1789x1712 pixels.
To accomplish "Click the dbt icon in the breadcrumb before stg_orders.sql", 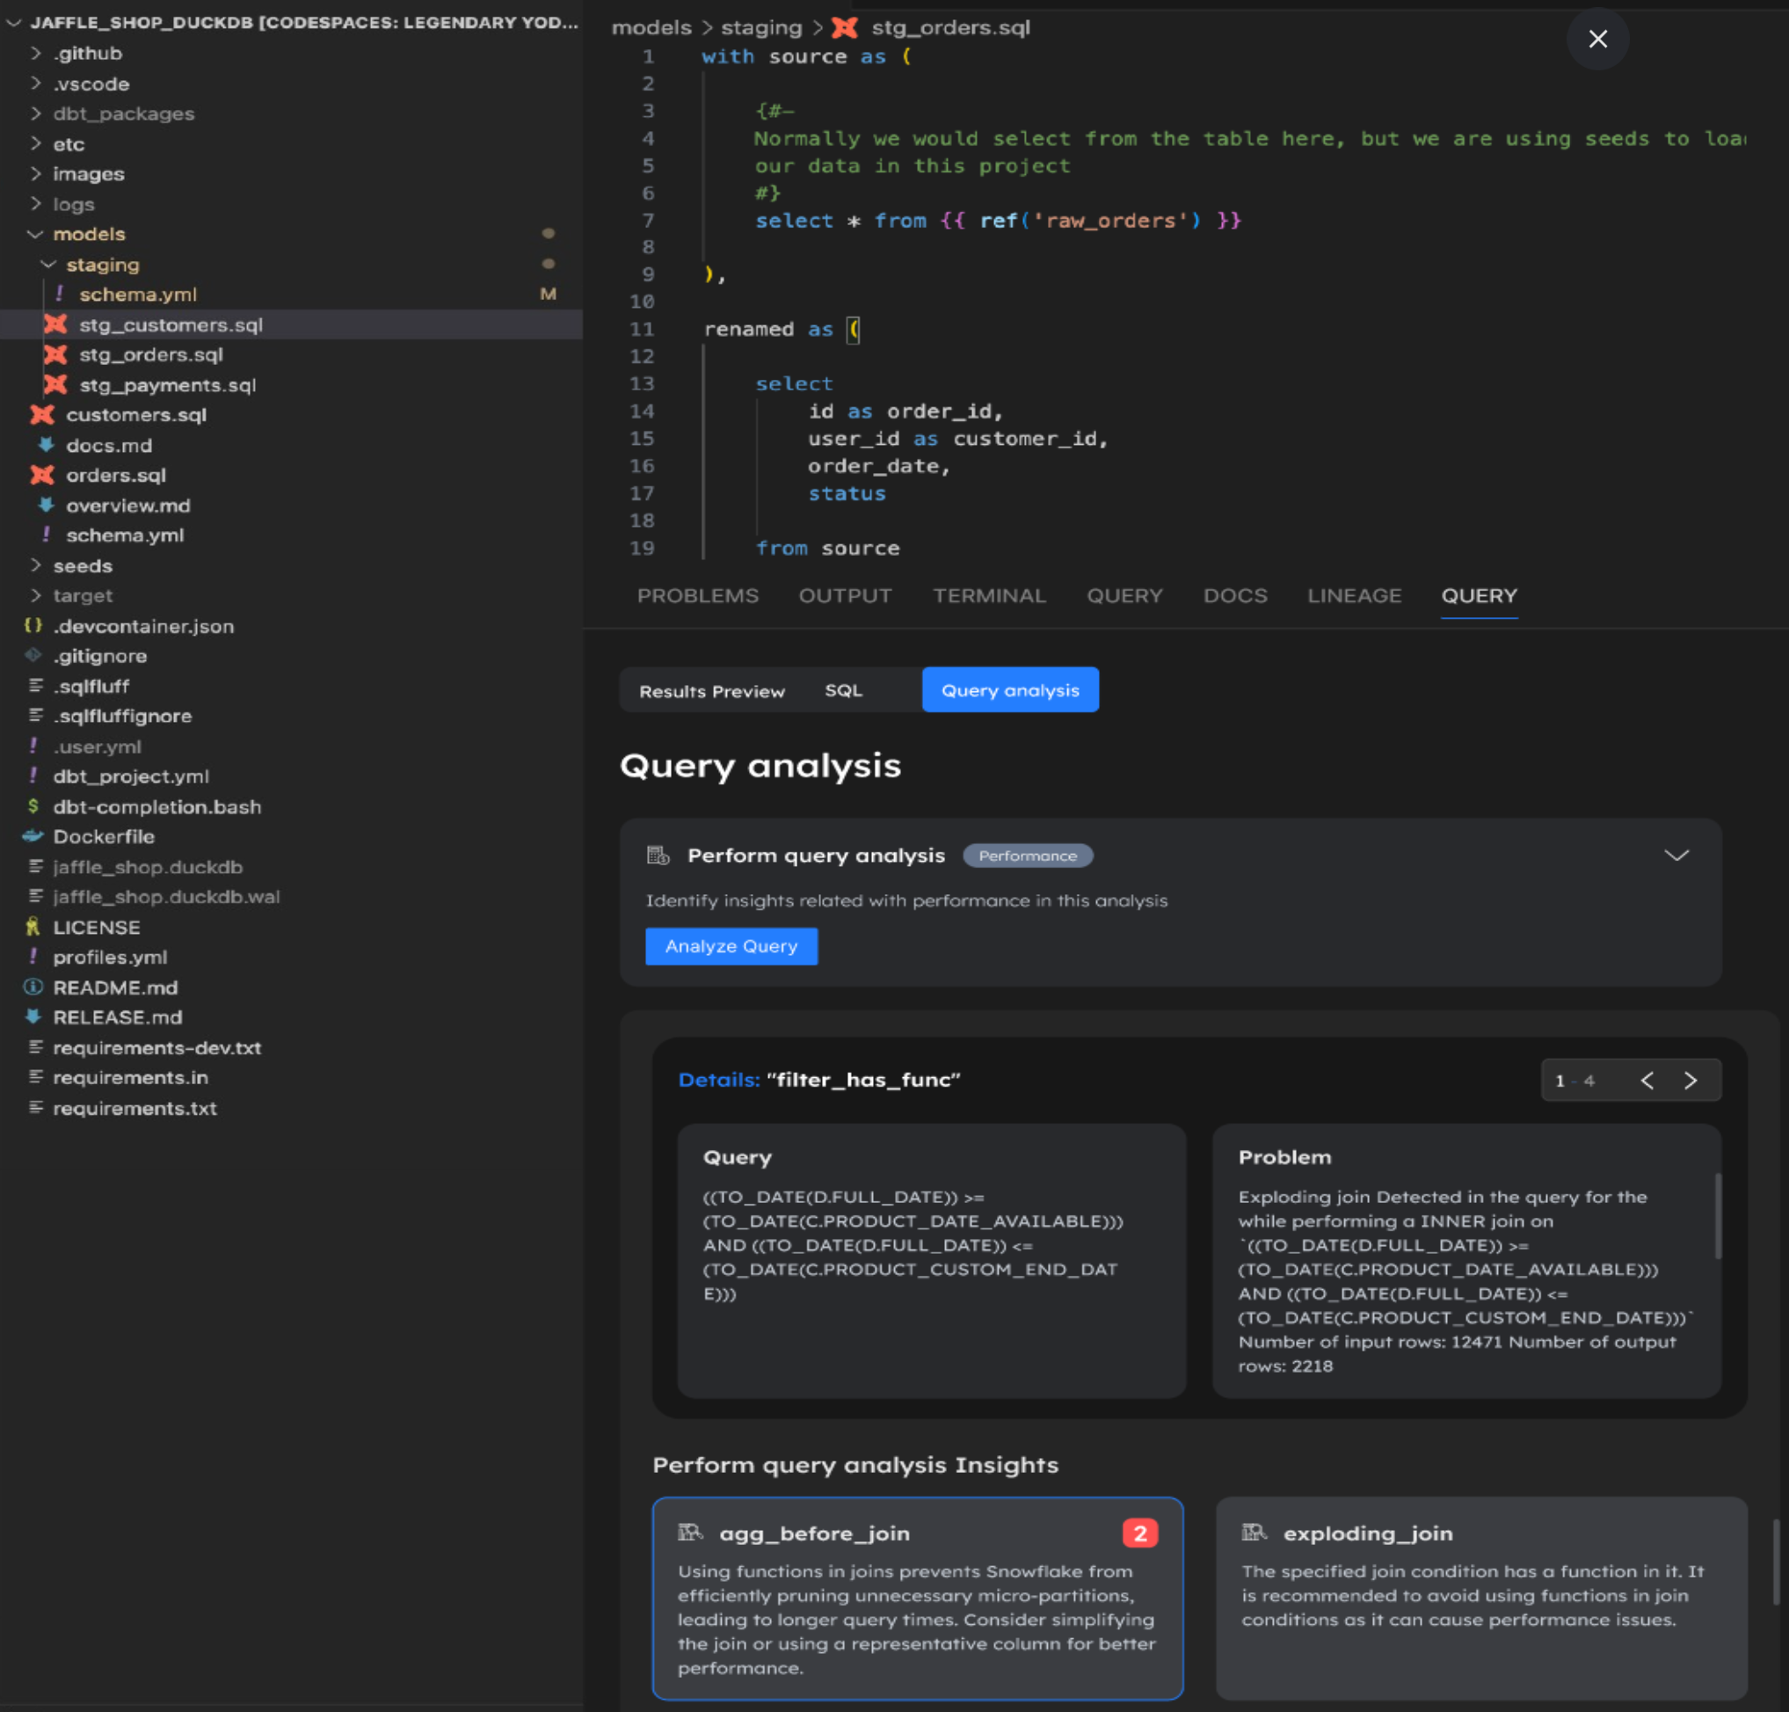I will [846, 27].
